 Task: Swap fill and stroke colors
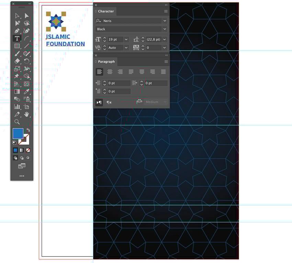coord(28,130)
